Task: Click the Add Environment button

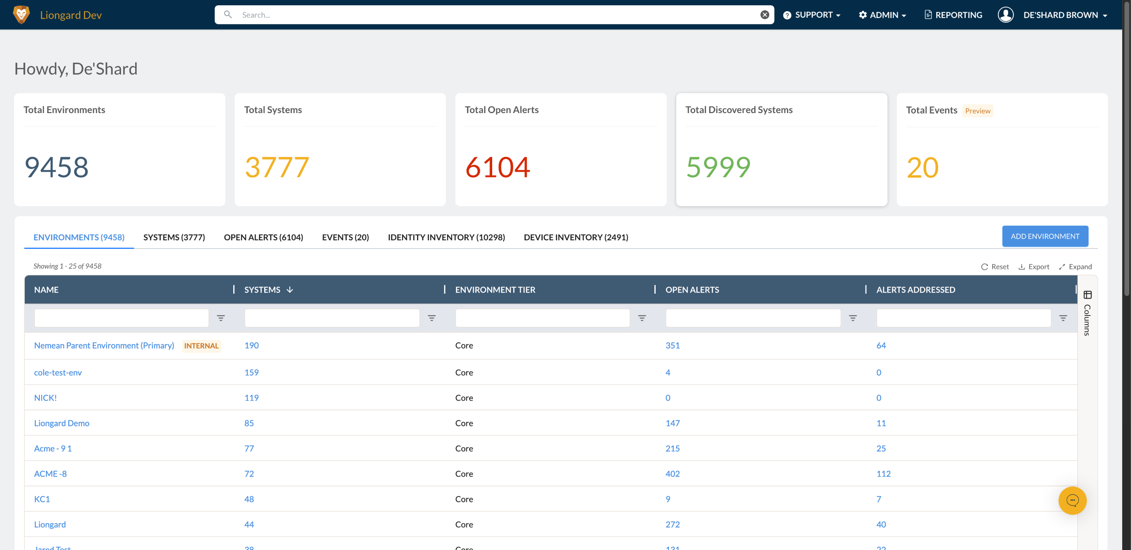Action: 1044,236
